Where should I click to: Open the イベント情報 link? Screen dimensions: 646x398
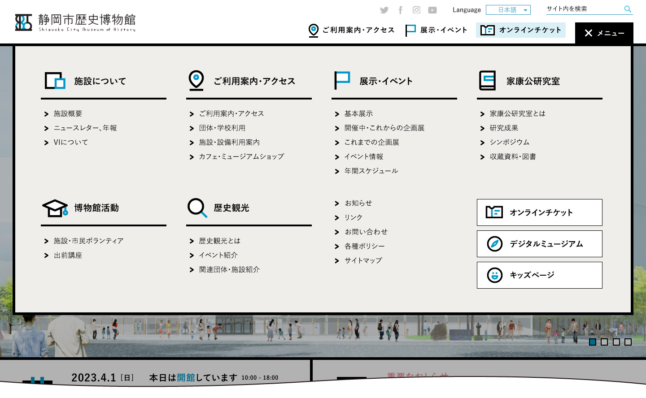[x=364, y=156]
